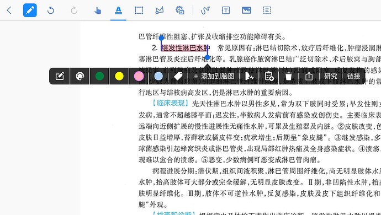This screenshot has height=215, width=381.
Task: Add a tag to the excerpt
Action: (178, 76)
